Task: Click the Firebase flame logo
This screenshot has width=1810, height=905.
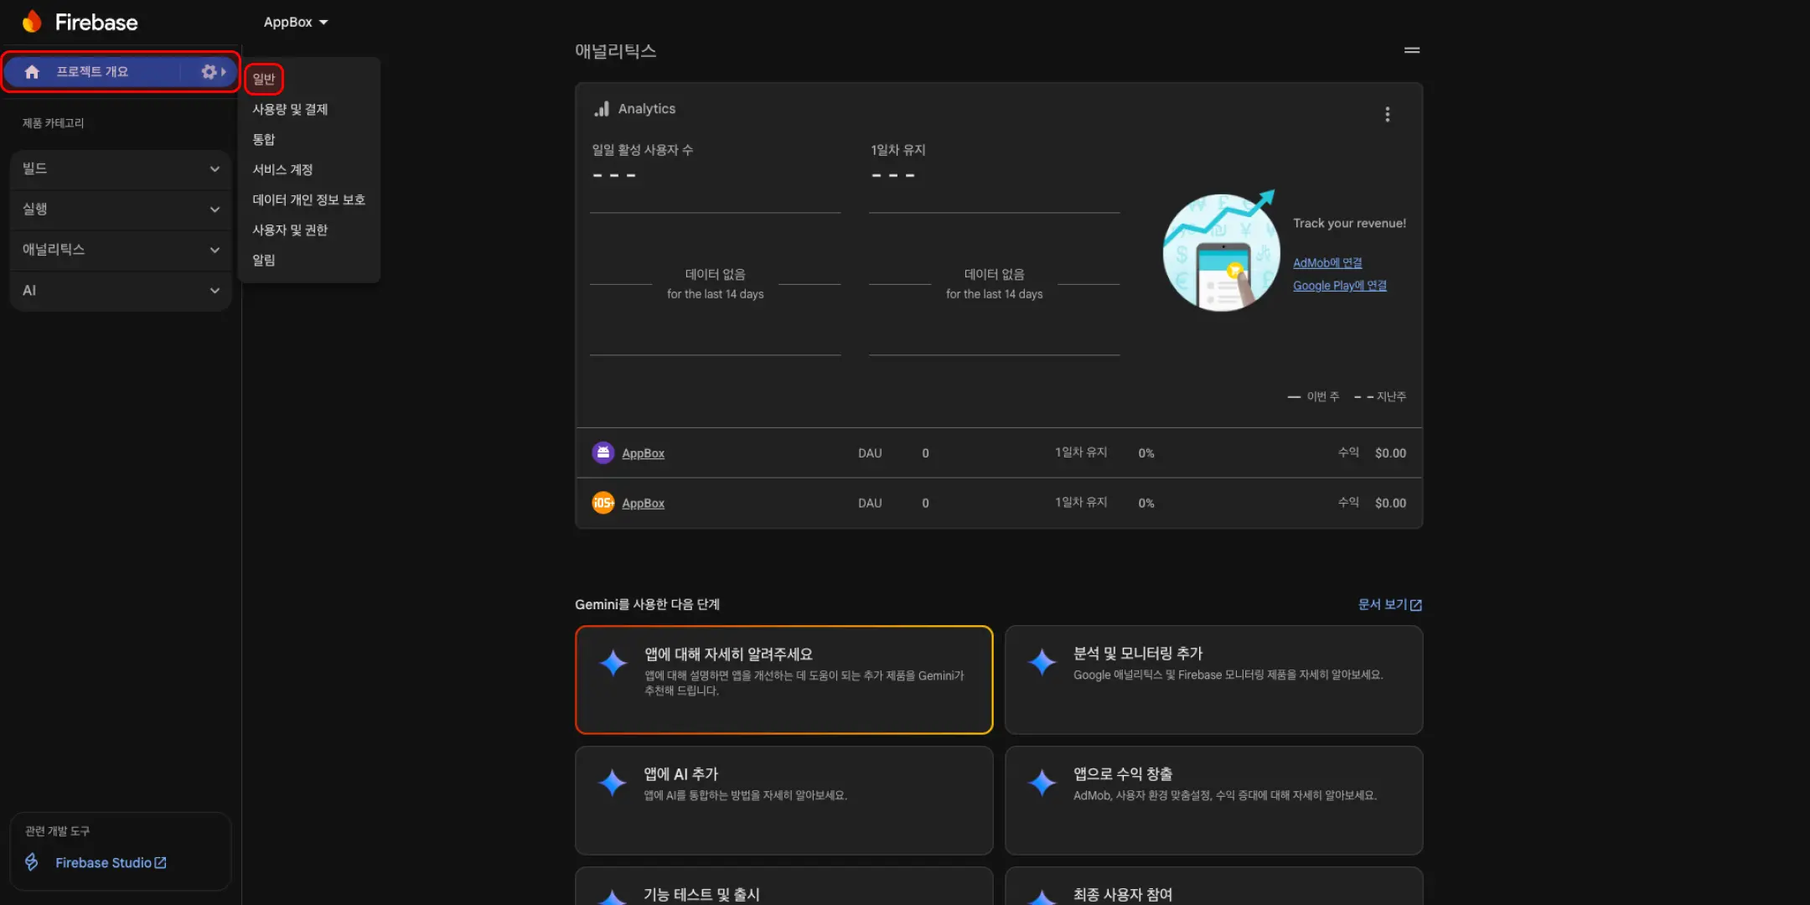Action: 32,22
